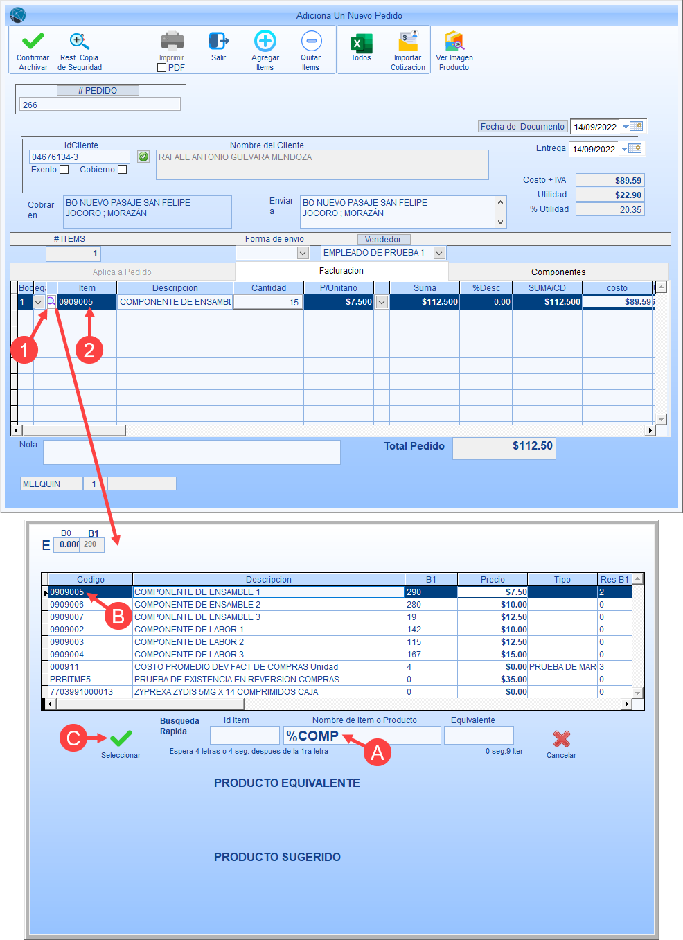
Task: Click the Cantidad cell showing 15
Action: tap(268, 302)
